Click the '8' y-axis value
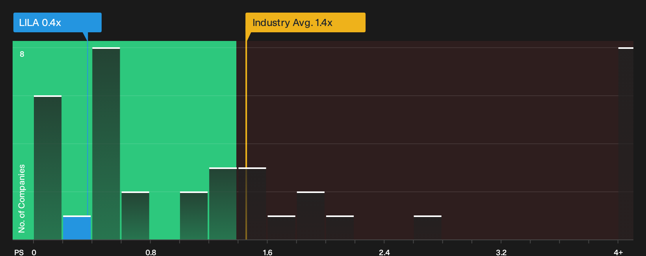Viewport: 646px width, 256px height. click(x=22, y=54)
